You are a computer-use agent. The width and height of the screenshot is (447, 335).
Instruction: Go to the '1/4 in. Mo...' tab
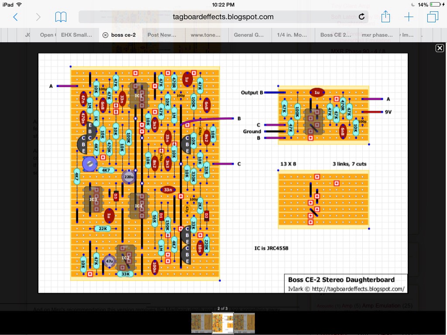pyautogui.click(x=292, y=35)
